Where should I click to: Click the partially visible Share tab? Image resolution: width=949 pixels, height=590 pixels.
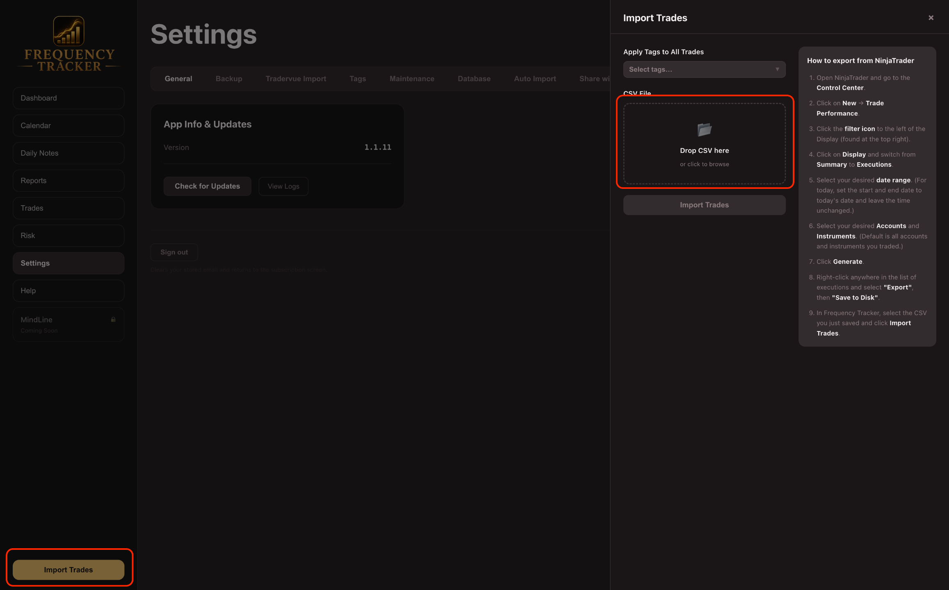pyautogui.click(x=594, y=79)
